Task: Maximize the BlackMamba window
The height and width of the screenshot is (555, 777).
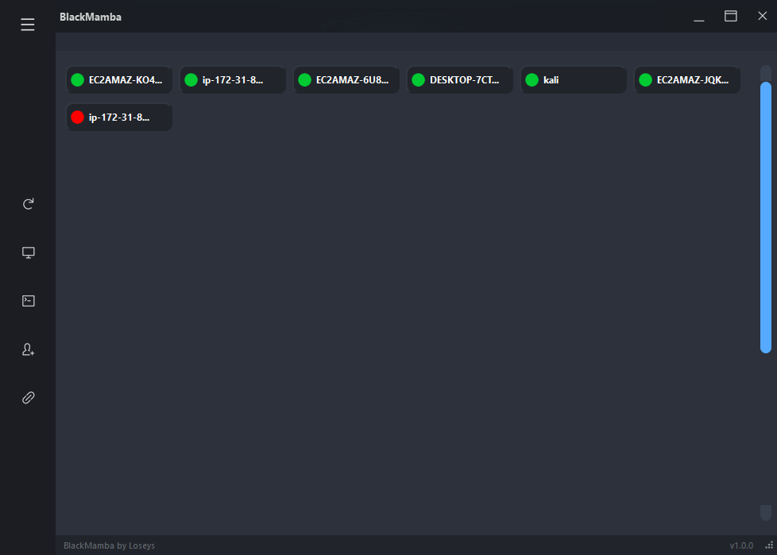Action: (x=730, y=16)
